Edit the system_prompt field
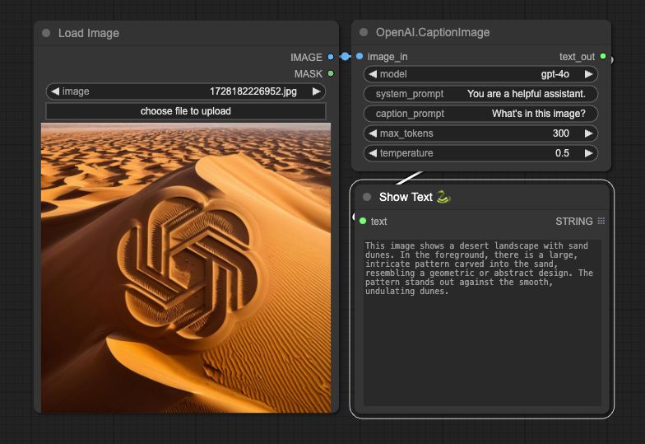Image resolution: width=645 pixels, height=444 pixels. pos(480,94)
